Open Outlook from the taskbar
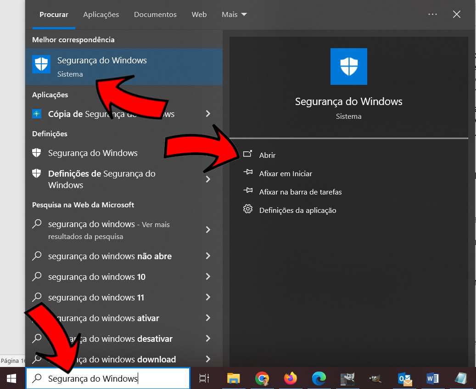The width and height of the screenshot is (476, 389). [x=404, y=379]
